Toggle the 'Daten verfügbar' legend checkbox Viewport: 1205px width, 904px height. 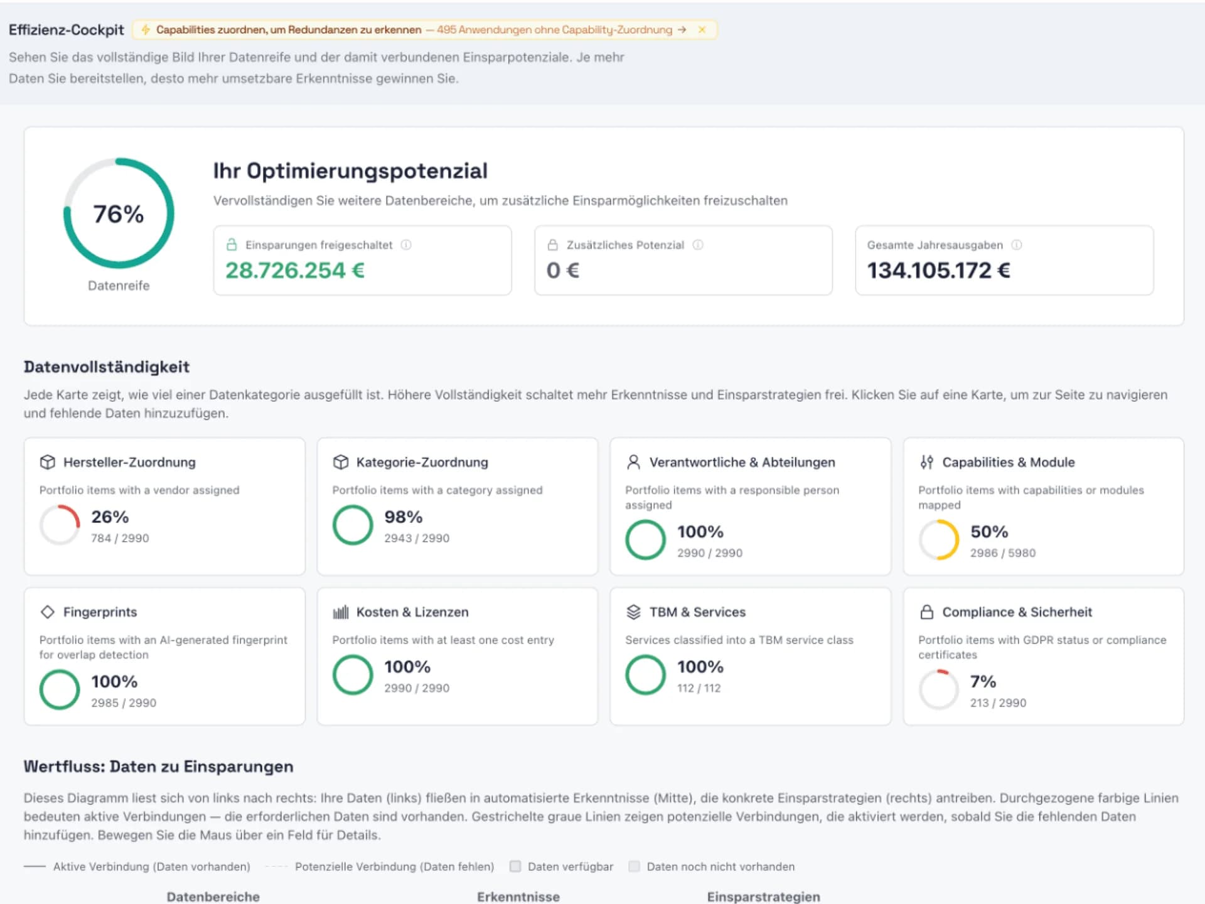click(515, 866)
